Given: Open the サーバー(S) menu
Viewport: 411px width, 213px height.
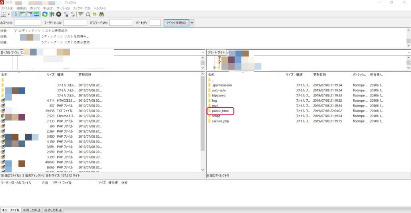Looking at the screenshot, I should click(63, 8).
